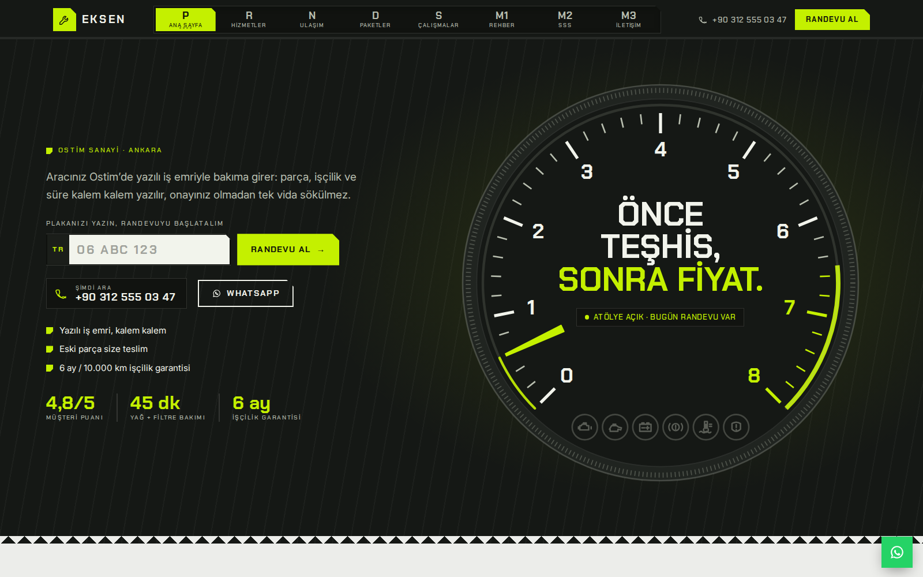Open the M1 Rehber nav item
Viewport: 923px width, 577px height.
(502, 20)
